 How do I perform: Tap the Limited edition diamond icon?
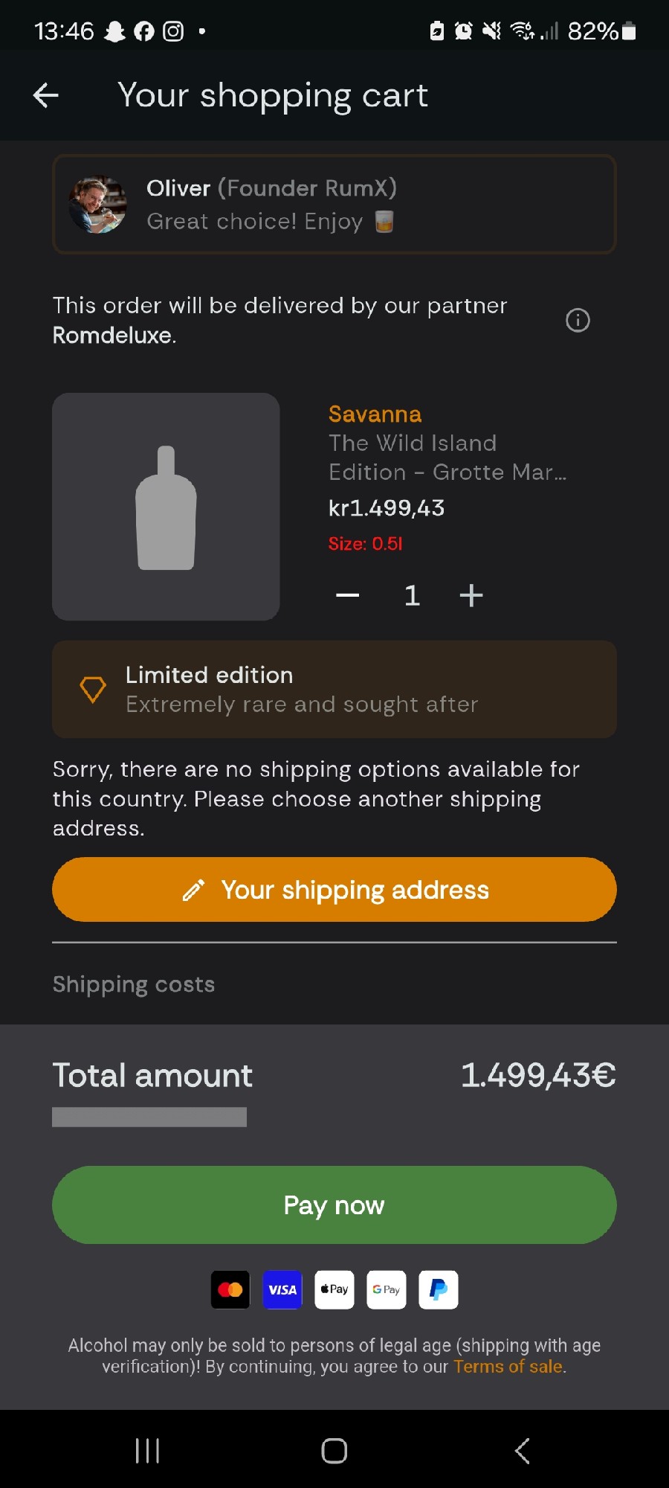click(93, 689)
